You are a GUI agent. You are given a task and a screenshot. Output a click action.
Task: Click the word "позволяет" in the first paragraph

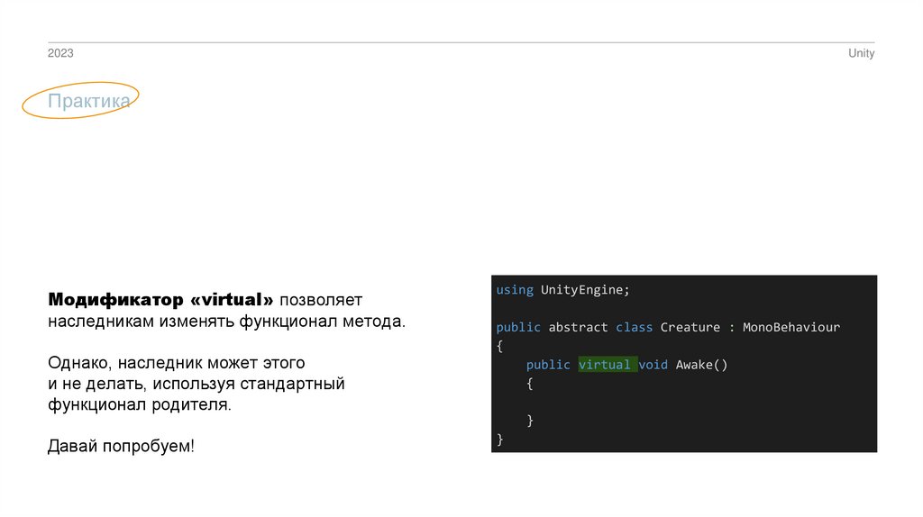click(319, 299)
